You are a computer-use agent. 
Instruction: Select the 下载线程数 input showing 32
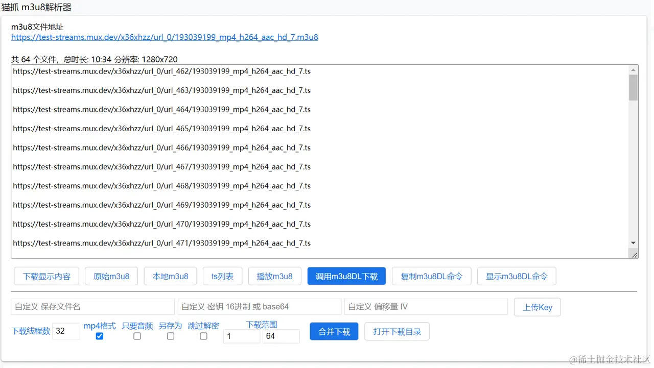coord(66,331)
